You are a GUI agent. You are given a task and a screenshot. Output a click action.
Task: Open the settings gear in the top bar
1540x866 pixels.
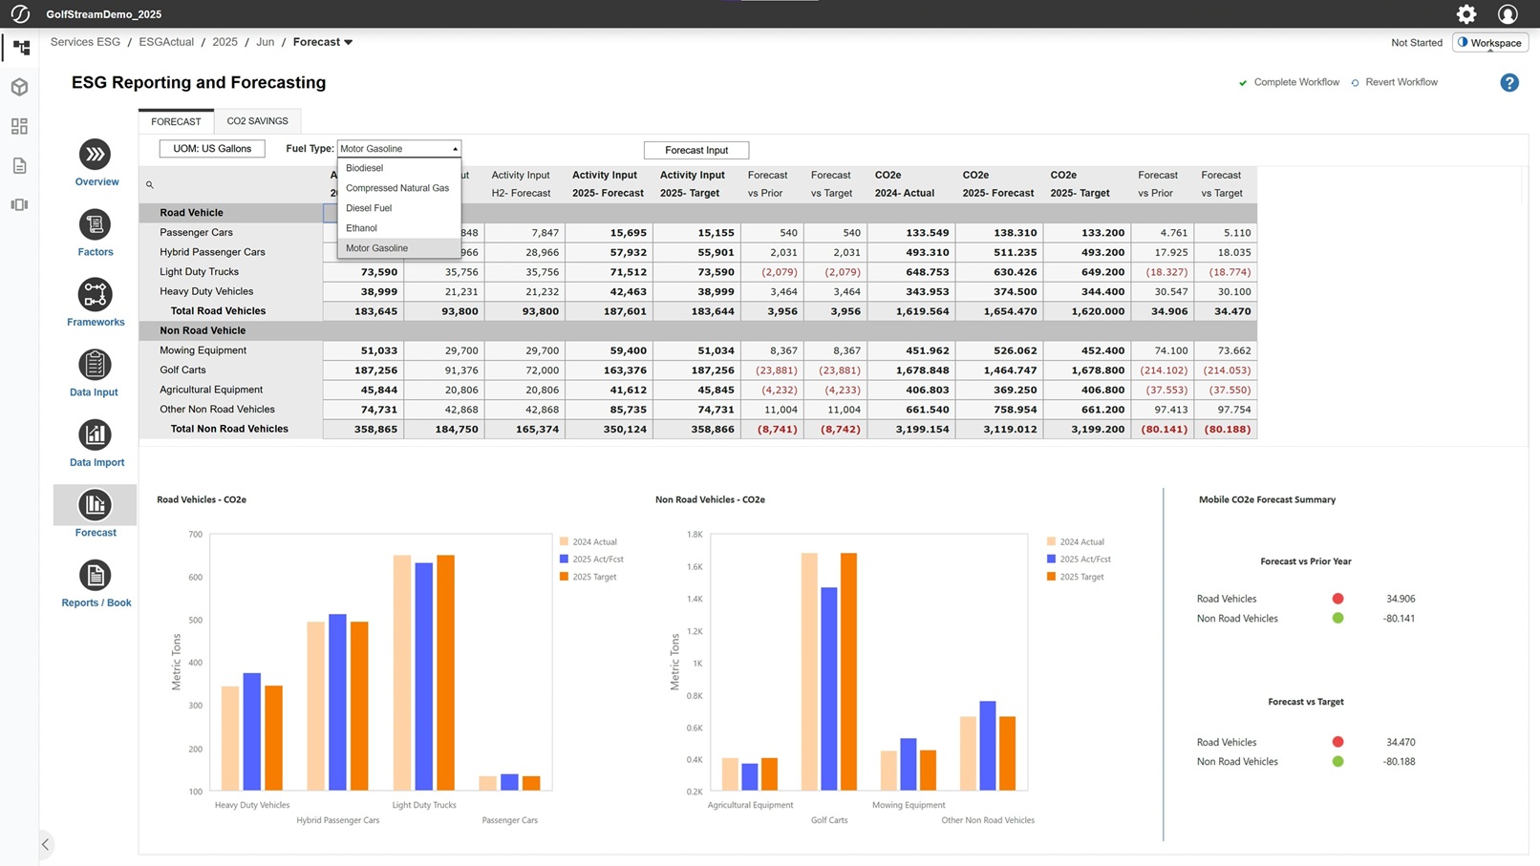point(1465,14)
